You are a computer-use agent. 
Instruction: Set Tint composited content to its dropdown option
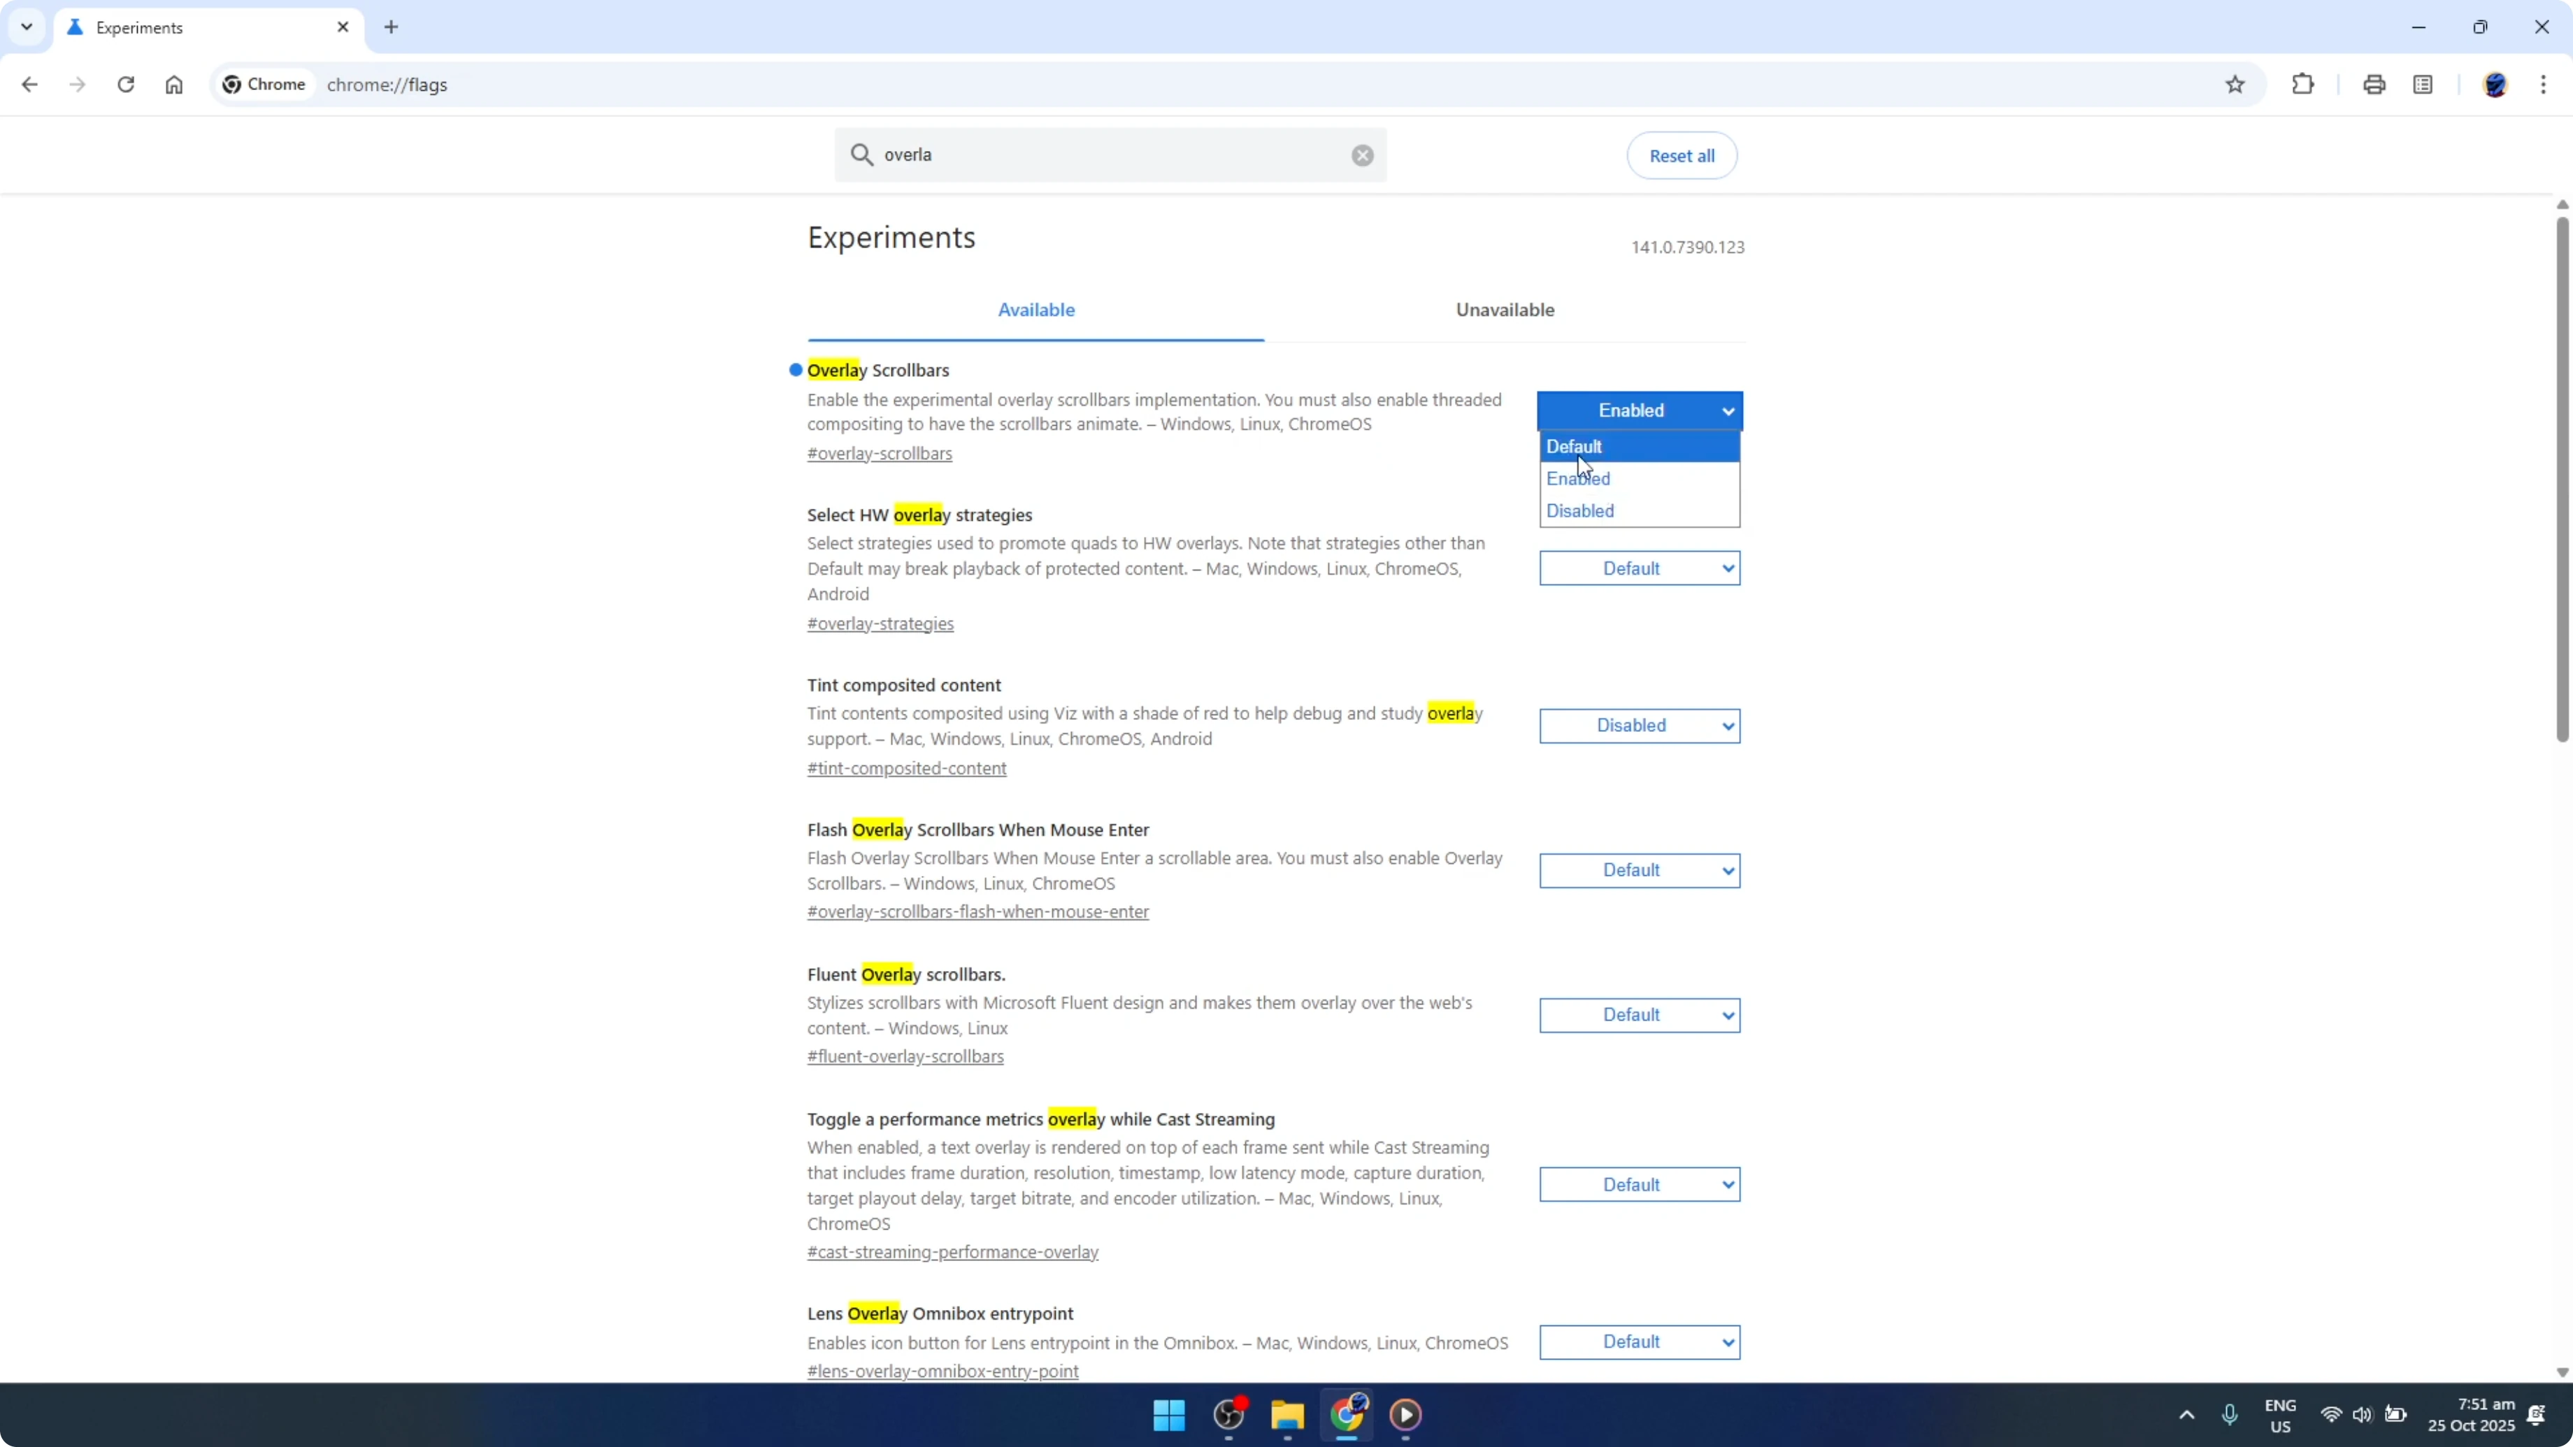tap(1639, 726)
